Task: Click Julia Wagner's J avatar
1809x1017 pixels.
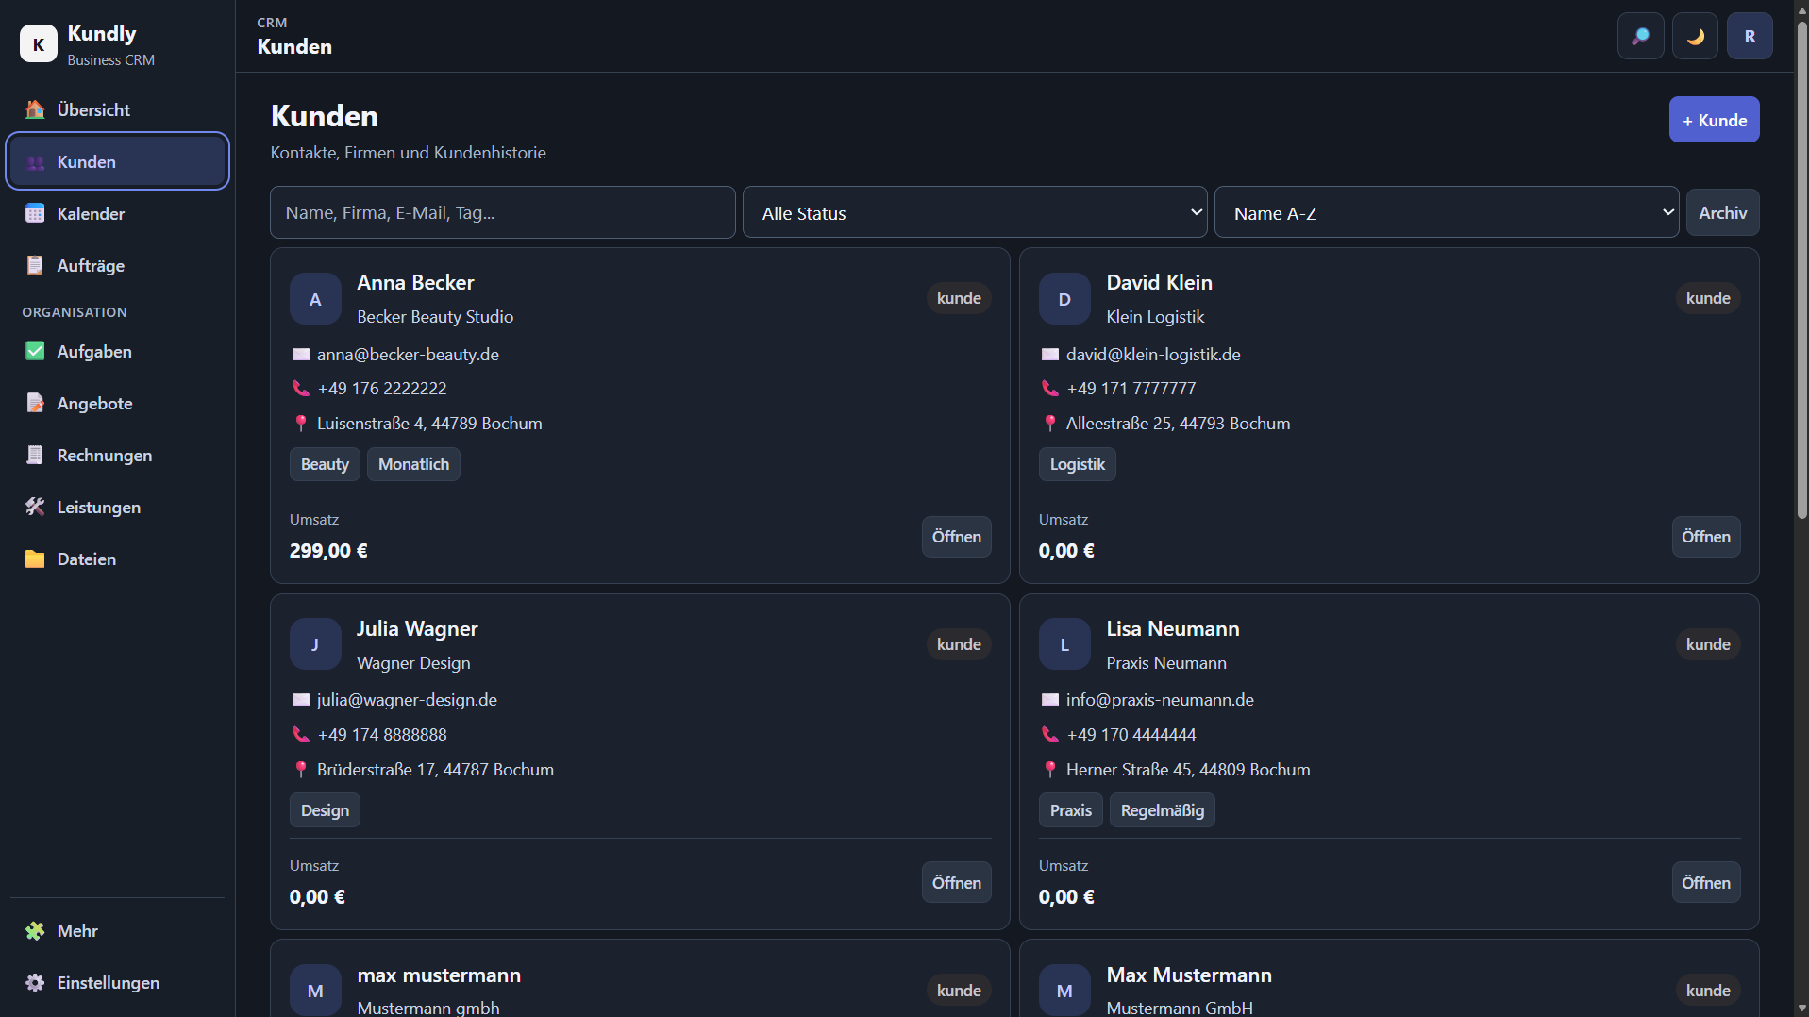Action: click(x=315, y=644)
